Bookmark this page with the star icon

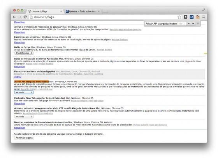(179, 17)
